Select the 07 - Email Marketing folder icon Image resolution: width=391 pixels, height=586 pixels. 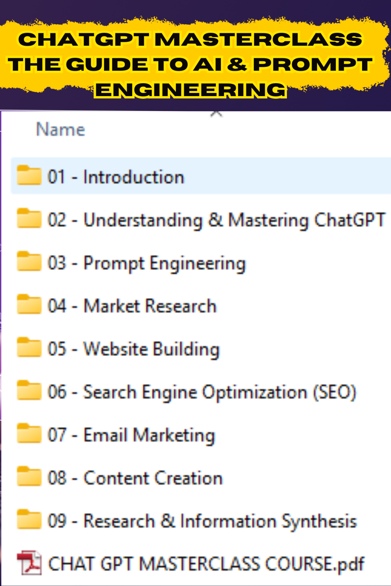click(29, 432)
